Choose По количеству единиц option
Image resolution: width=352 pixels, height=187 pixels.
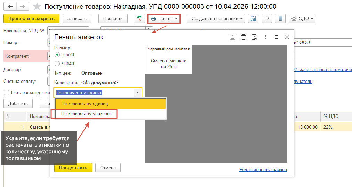point(111,104)
